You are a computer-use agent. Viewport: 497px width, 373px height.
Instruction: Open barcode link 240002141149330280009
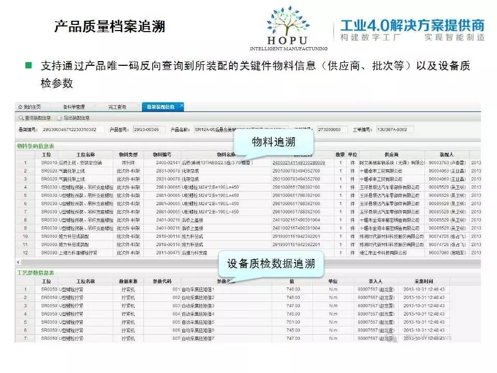(x=299, y=163)
